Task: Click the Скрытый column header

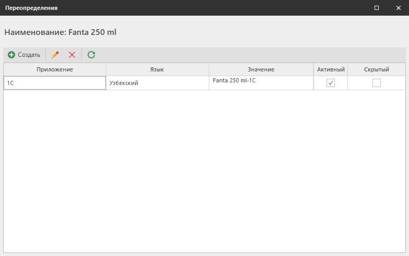Action: [376, 69]
